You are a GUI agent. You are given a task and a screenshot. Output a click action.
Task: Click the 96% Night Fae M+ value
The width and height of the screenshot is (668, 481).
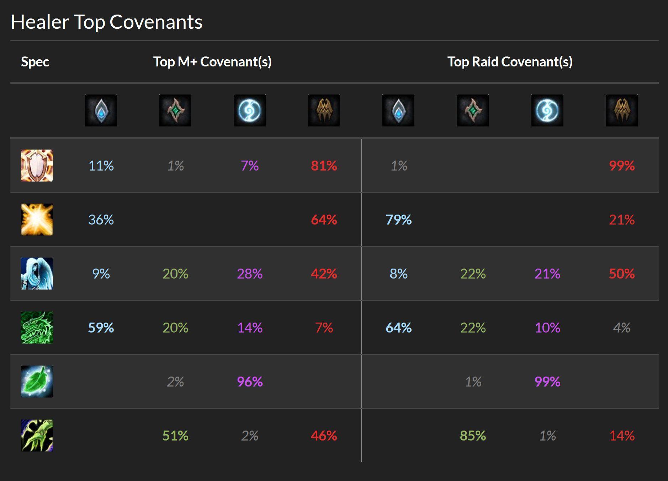point(250,382)
